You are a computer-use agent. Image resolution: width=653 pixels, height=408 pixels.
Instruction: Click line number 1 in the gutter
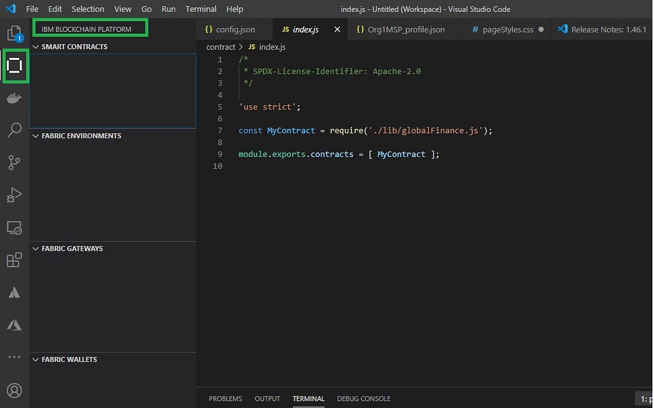click(x=219, y=59)
